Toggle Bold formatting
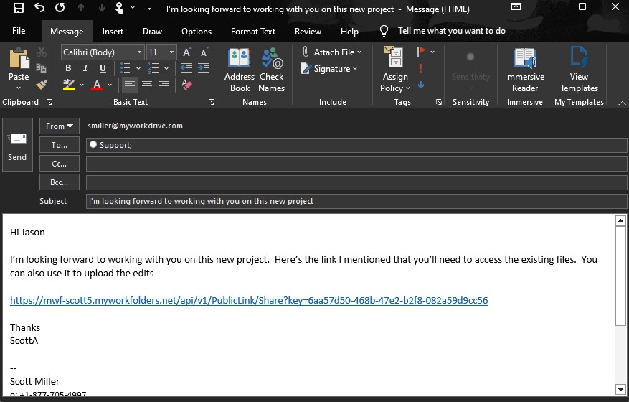 click(x=68, y=68)
